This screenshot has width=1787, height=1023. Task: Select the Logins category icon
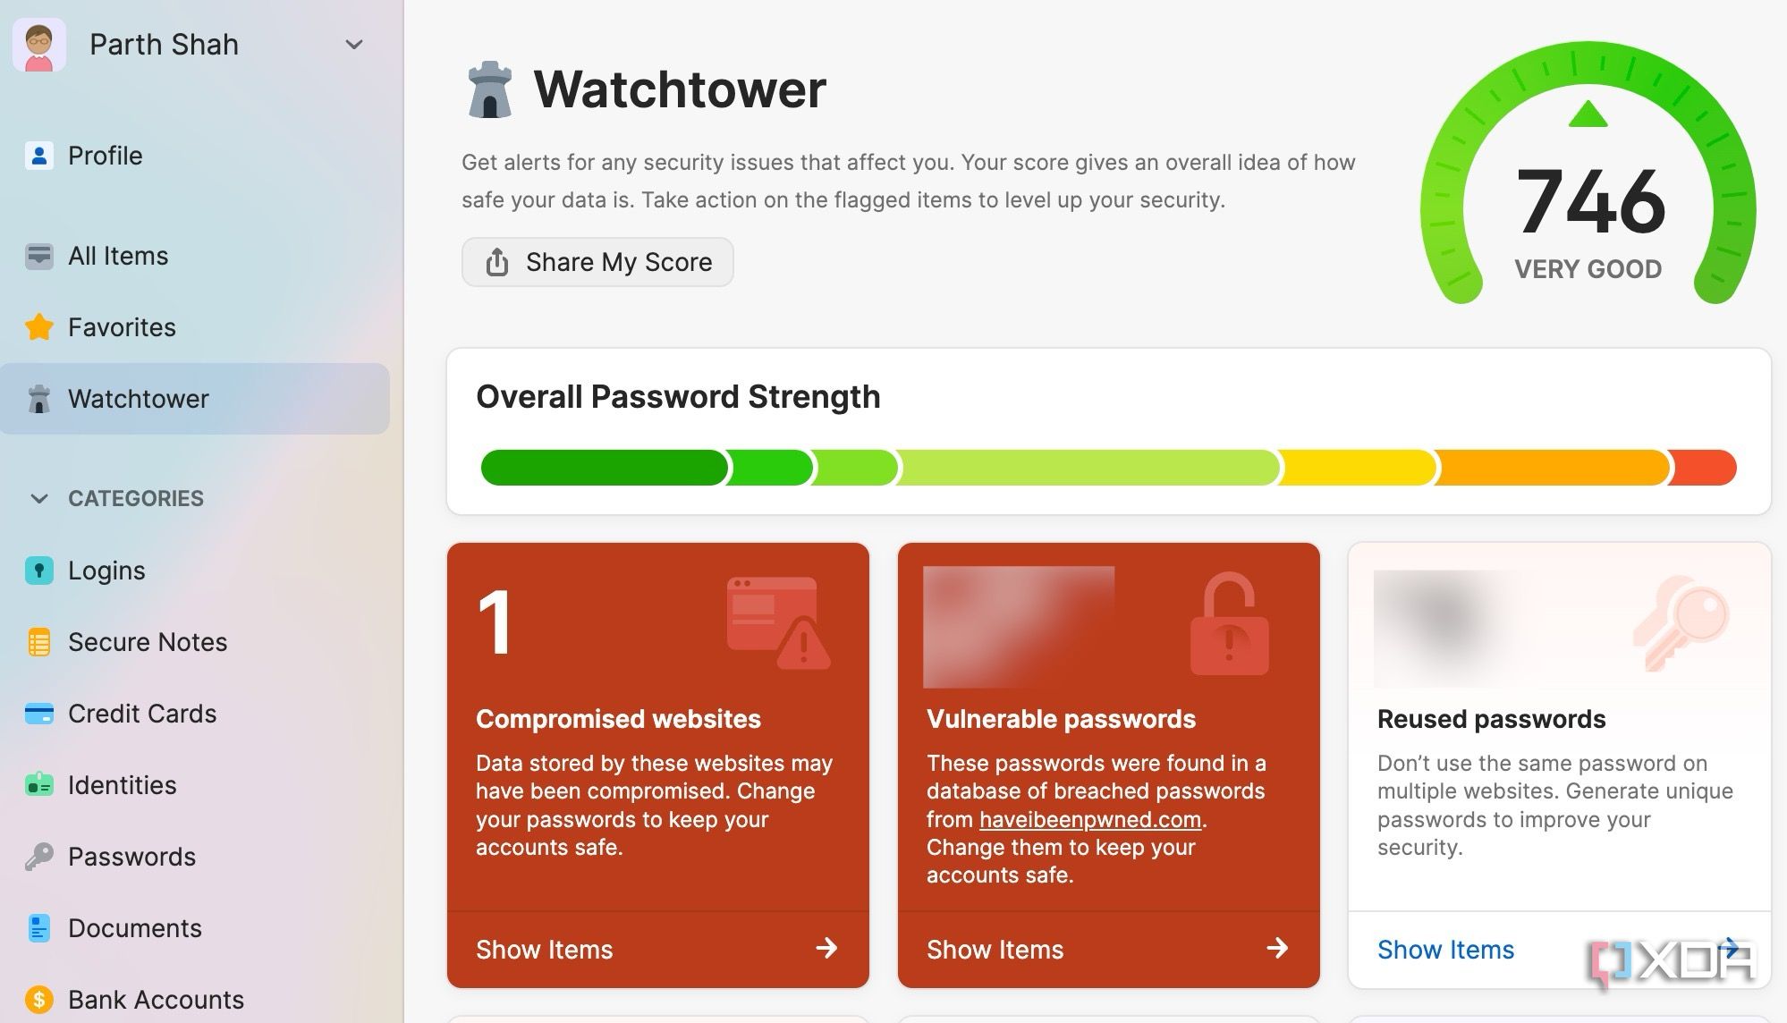pyautogui.click(x=39, y=571)
